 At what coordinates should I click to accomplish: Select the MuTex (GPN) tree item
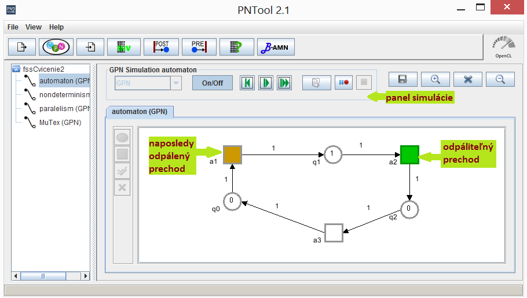(60, 122)
